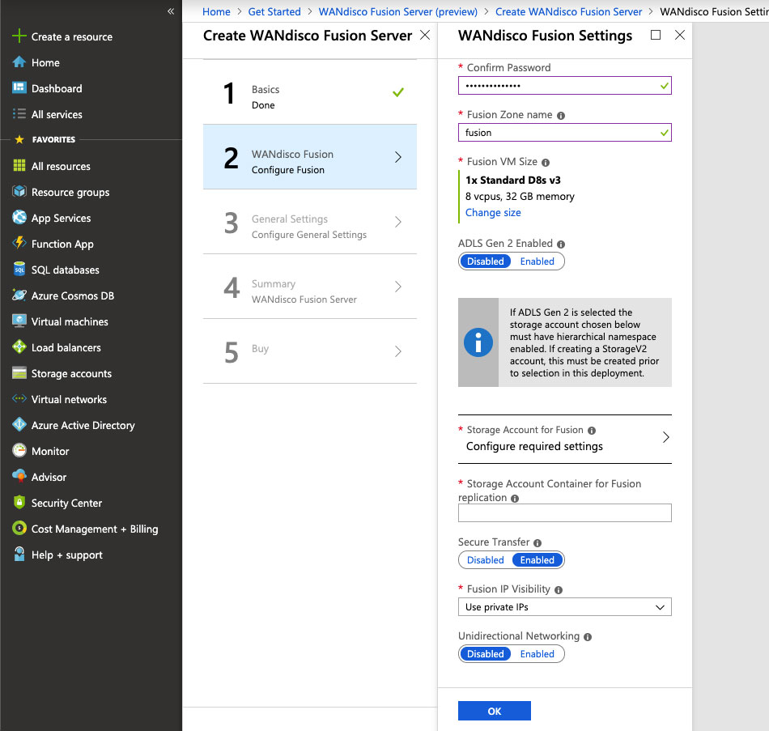Click the OK button

pyautogui.click(x=495, y=711)
